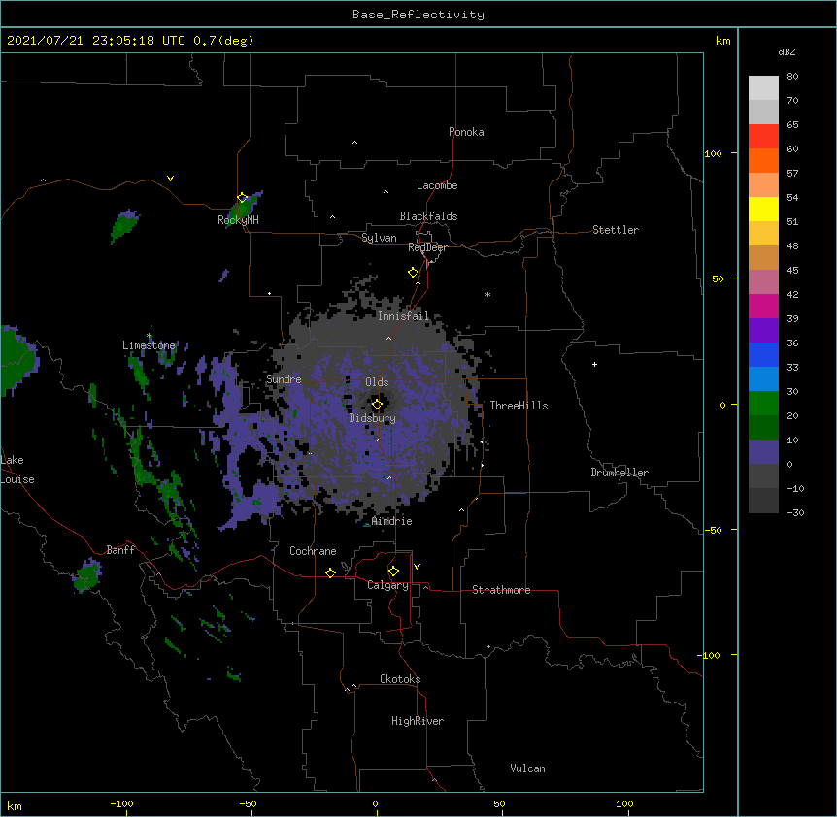Click the white asterisk east of Innisfail
The width and height of the screenshot is (837, 817).
[487, 294]
